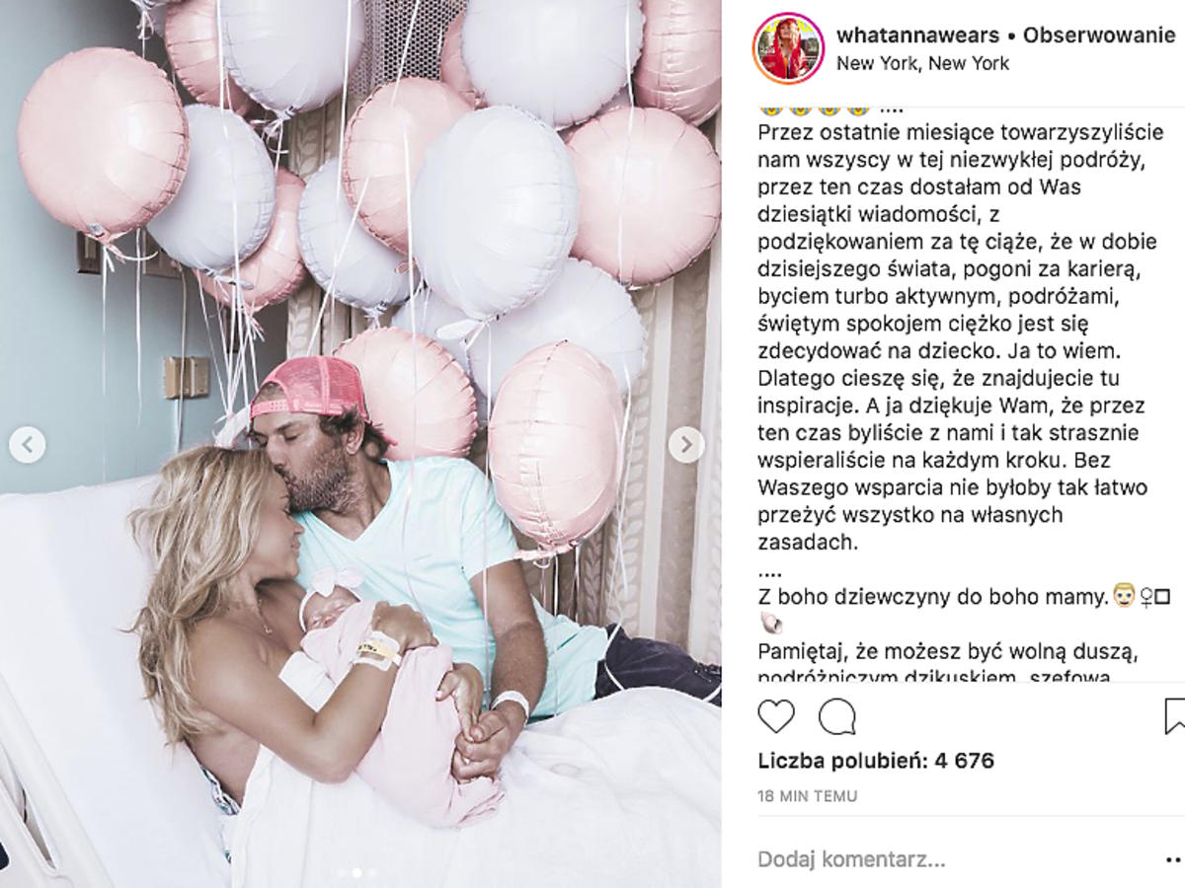
Task: Select the second carousel dot indicator
Action: click(357, 873)
